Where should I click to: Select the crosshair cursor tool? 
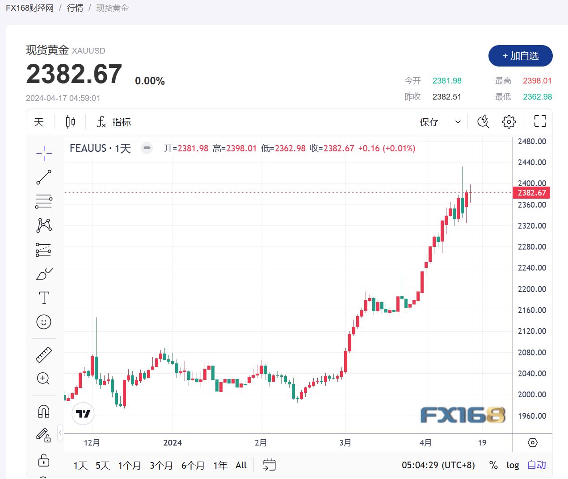point(43,153)
